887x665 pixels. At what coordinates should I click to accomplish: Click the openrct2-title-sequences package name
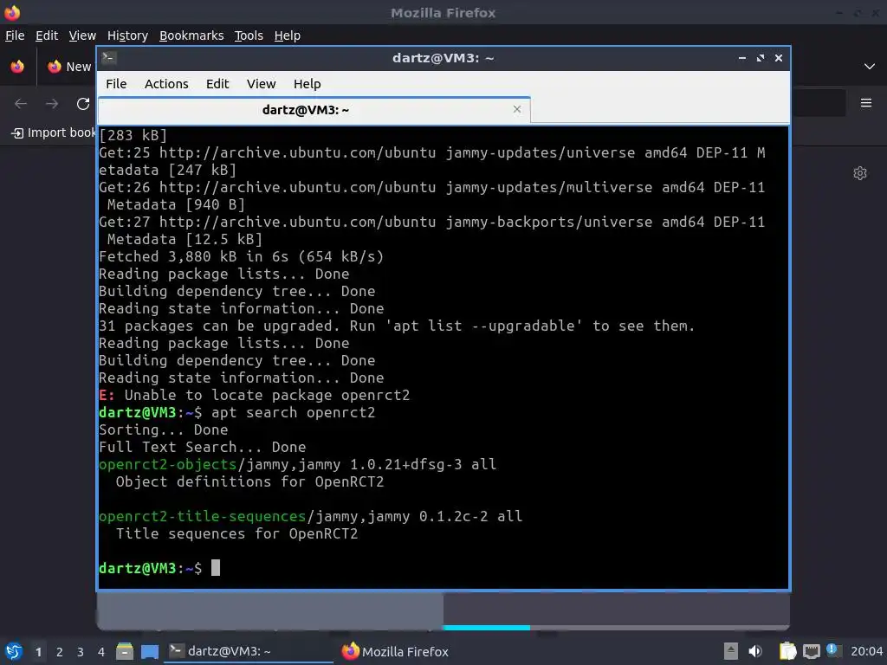point(202,517)
